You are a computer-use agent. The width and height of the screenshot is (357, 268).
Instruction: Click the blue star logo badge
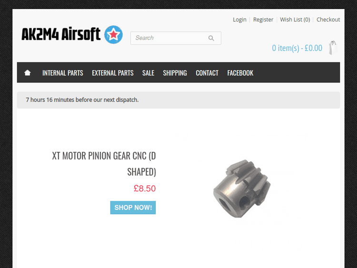(113, 35)
